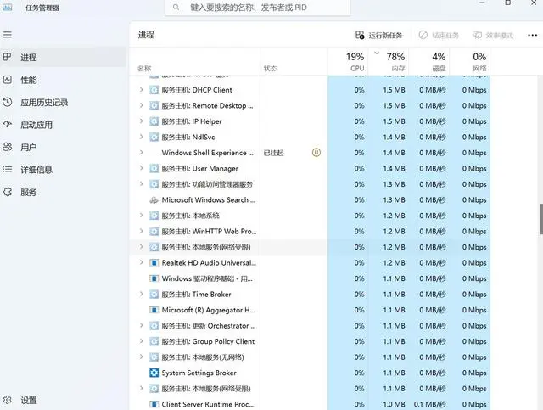This screenshot has height=410, width=543.
Task: Switch to the 性能 (Performance) page
Action: pyautogui.click(x=63, y=80)
